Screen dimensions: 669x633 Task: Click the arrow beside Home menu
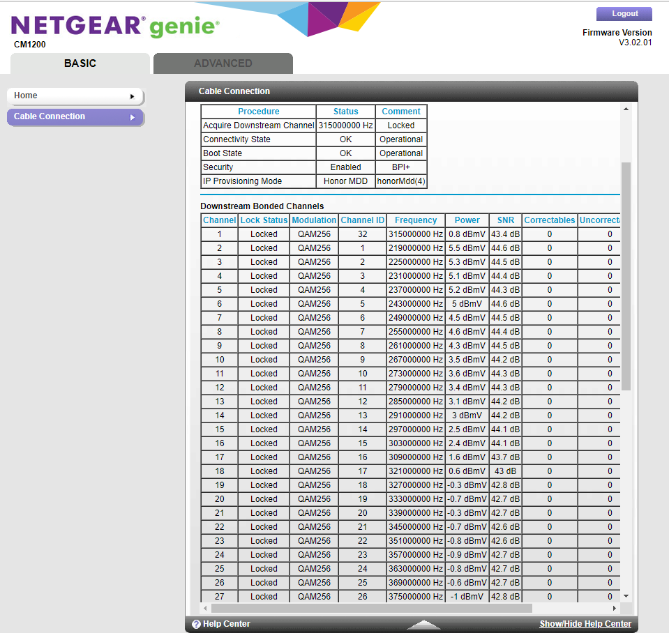pyautogui.click(x=133, y=96)
